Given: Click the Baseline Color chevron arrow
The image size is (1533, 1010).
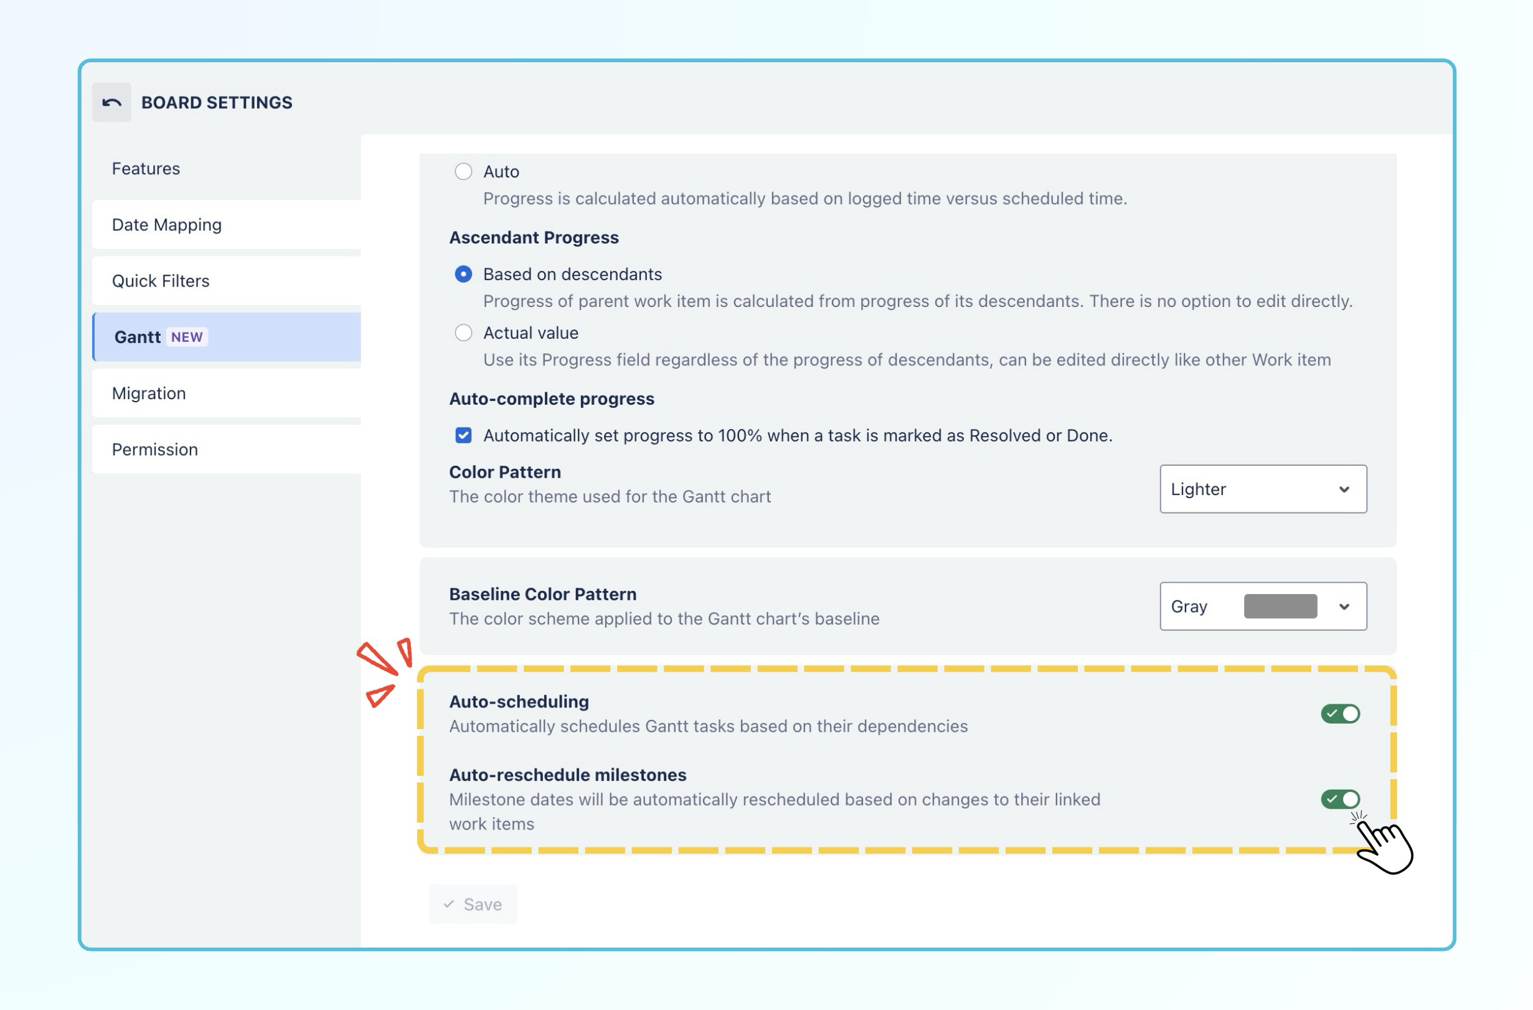Looking at the screenshot, I should click(x=1344, y=606).
